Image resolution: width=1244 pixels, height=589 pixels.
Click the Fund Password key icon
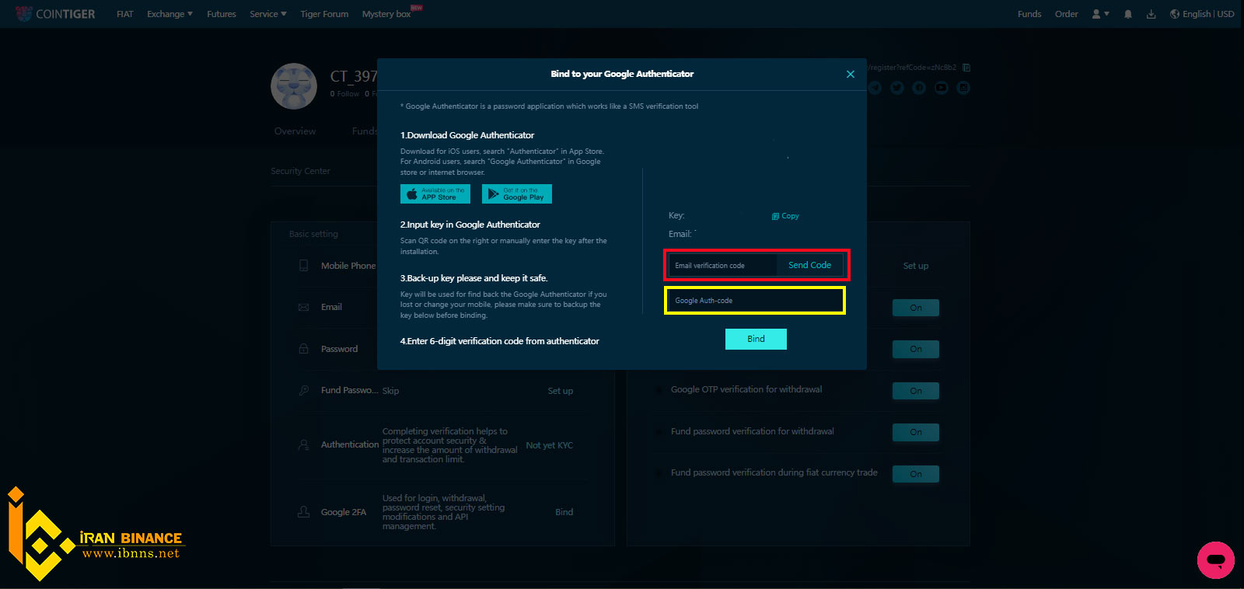[304, 391]
